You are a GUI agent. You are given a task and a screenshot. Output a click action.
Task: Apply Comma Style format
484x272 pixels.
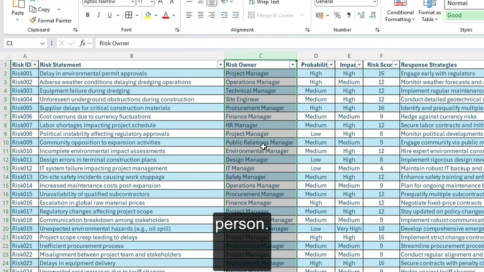click(x=349, y=15)
